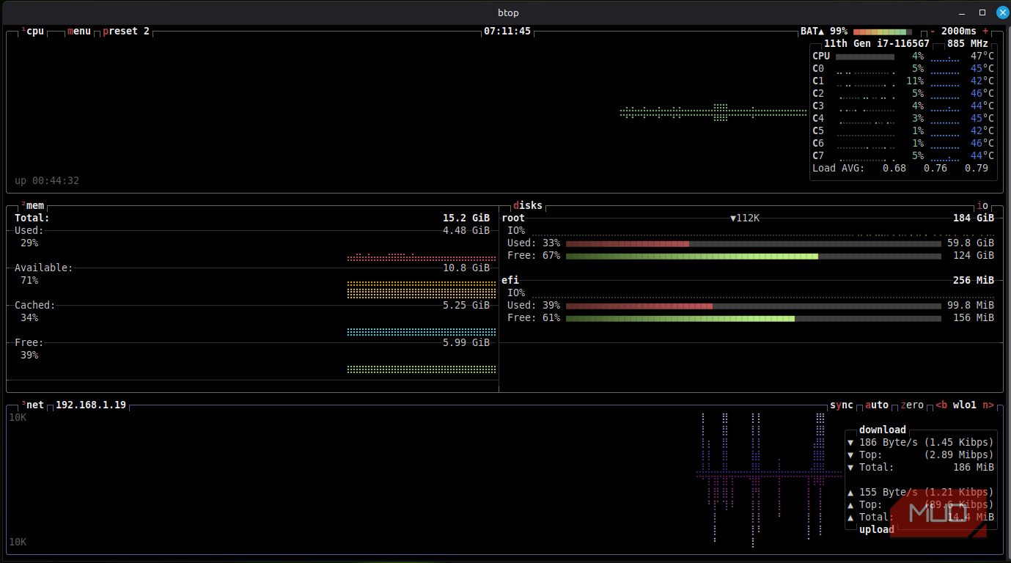Click the upload speed 155 Byte/s
Viewport: 1011px width, 563px height.
(x=889, y=493)
